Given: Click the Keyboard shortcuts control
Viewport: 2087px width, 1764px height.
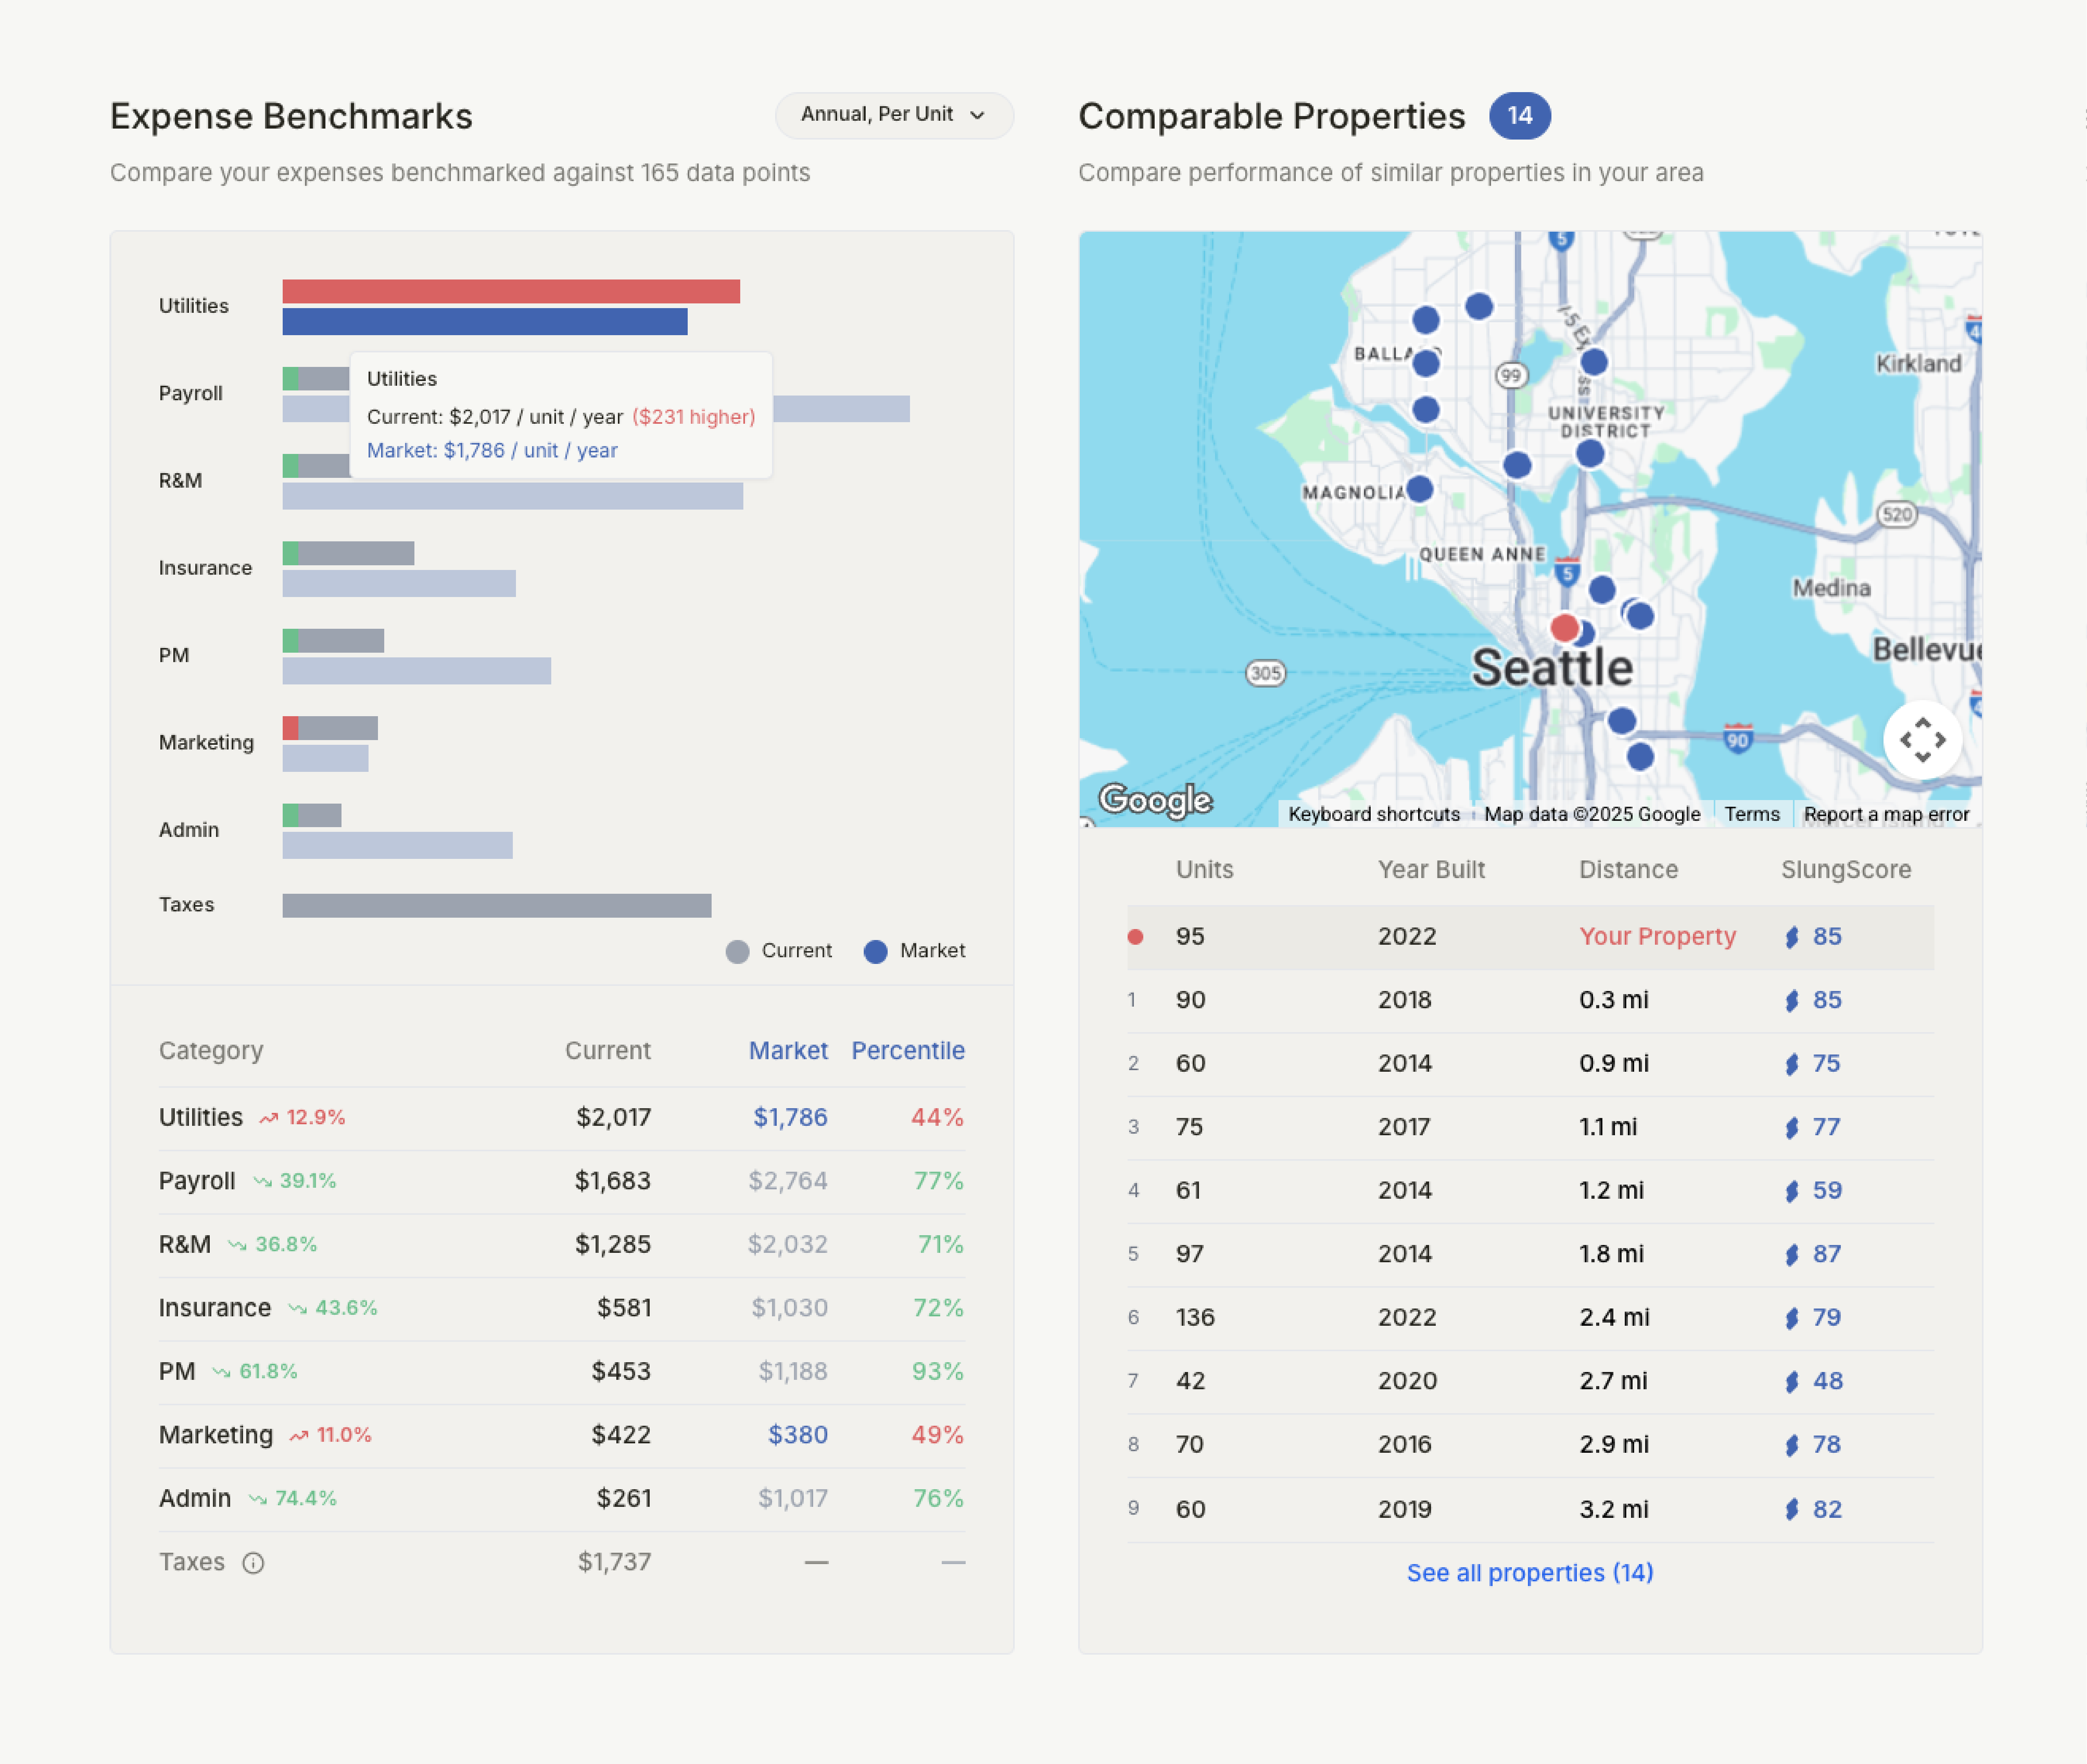Looking at the screenshot, I should (x=1375, y=814).
